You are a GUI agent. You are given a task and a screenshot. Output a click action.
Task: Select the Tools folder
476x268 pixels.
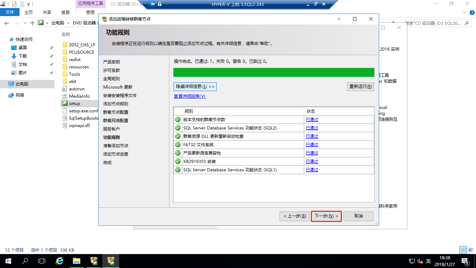click(71, 74)
